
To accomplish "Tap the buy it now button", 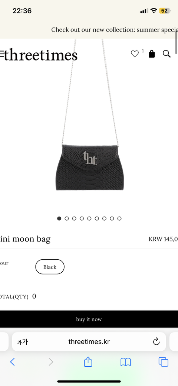I will click(x=89, y=319).
